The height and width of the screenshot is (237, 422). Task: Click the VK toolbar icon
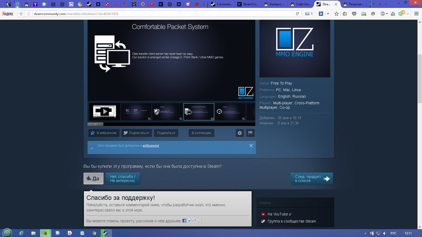point(321,14)
